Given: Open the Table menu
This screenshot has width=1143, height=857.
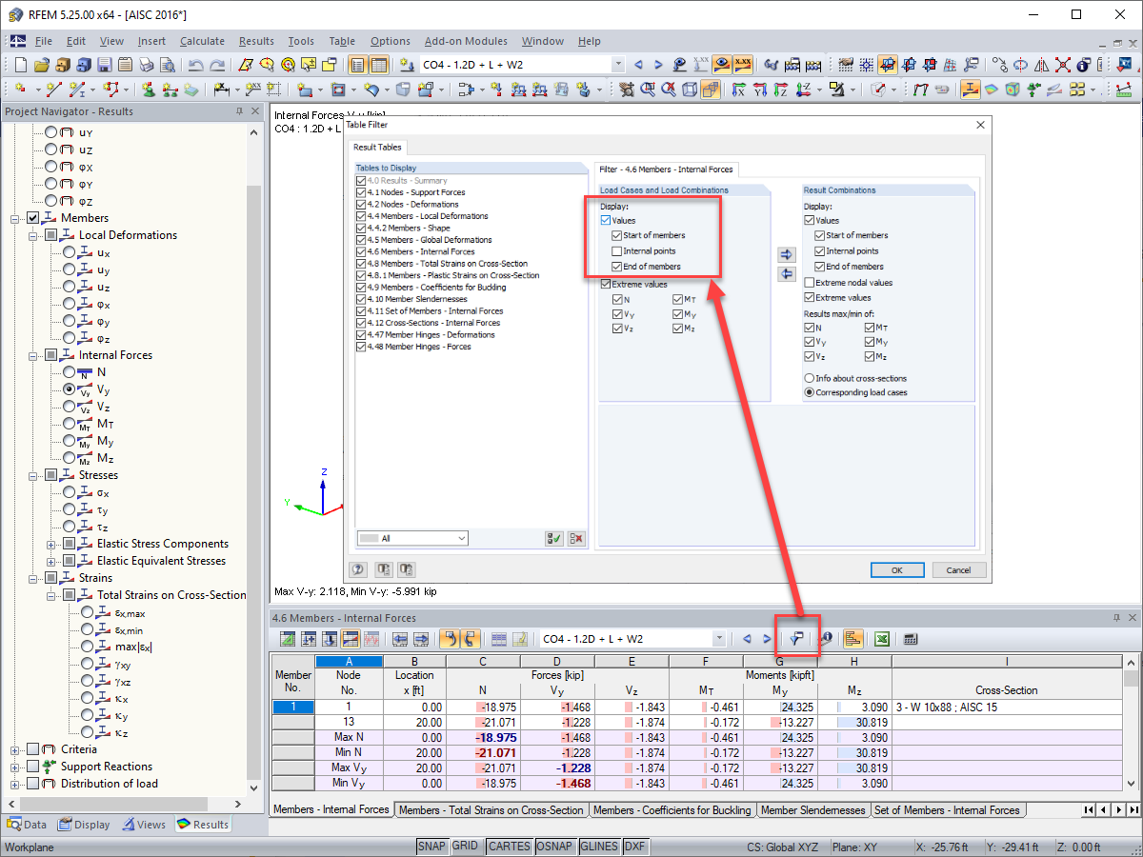Looking at the screenshot, I should pos(341,41).
